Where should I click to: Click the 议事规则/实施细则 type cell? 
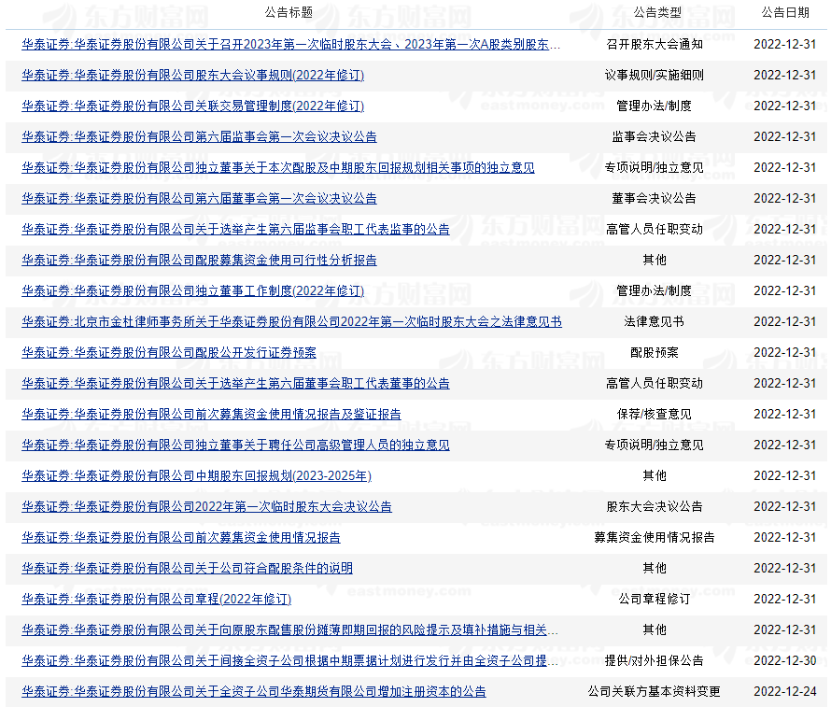coord(655,76)
